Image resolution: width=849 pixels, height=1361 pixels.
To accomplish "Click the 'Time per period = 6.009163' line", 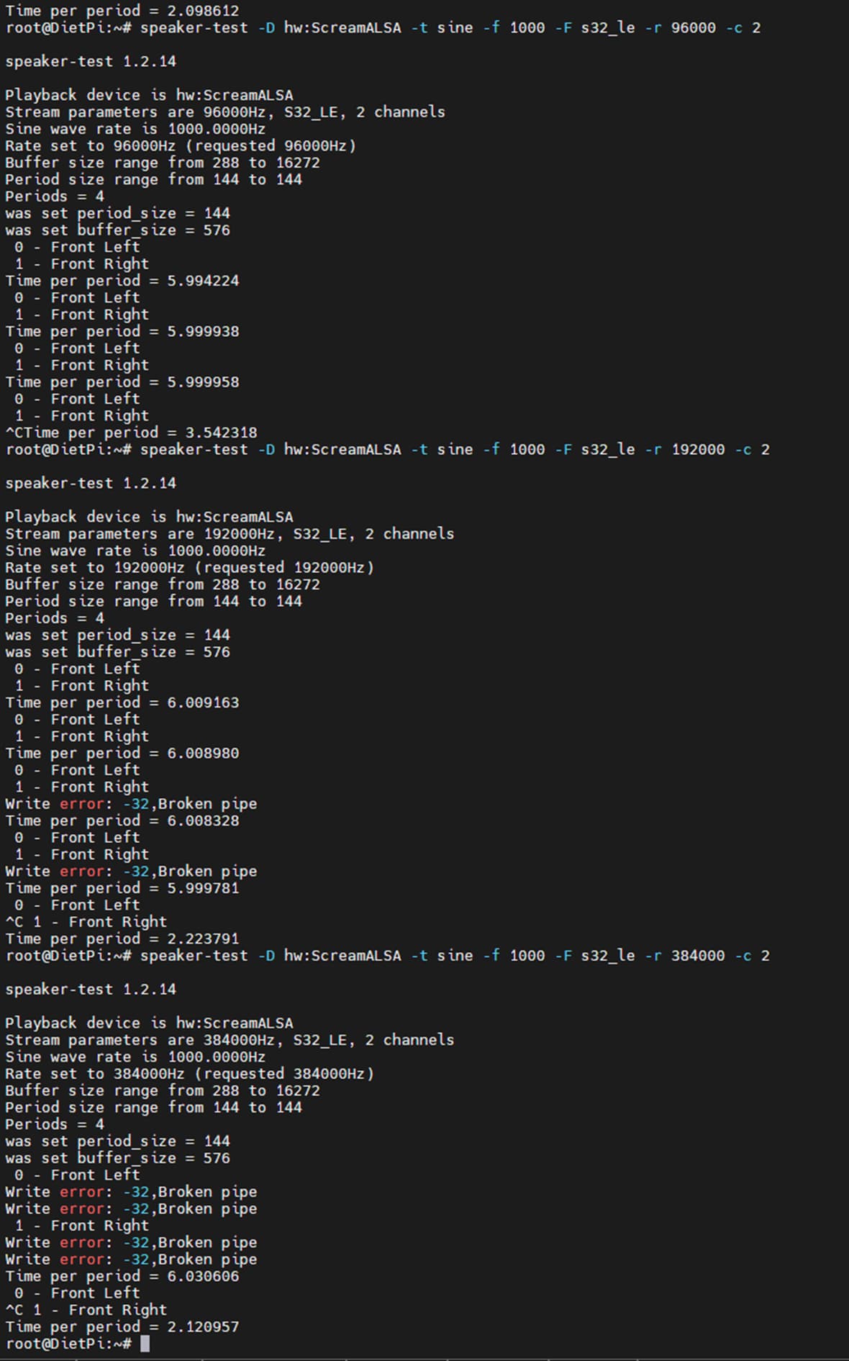I will (122, 702).
